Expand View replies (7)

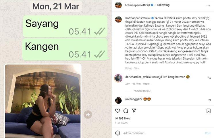(x=143, y=91)
